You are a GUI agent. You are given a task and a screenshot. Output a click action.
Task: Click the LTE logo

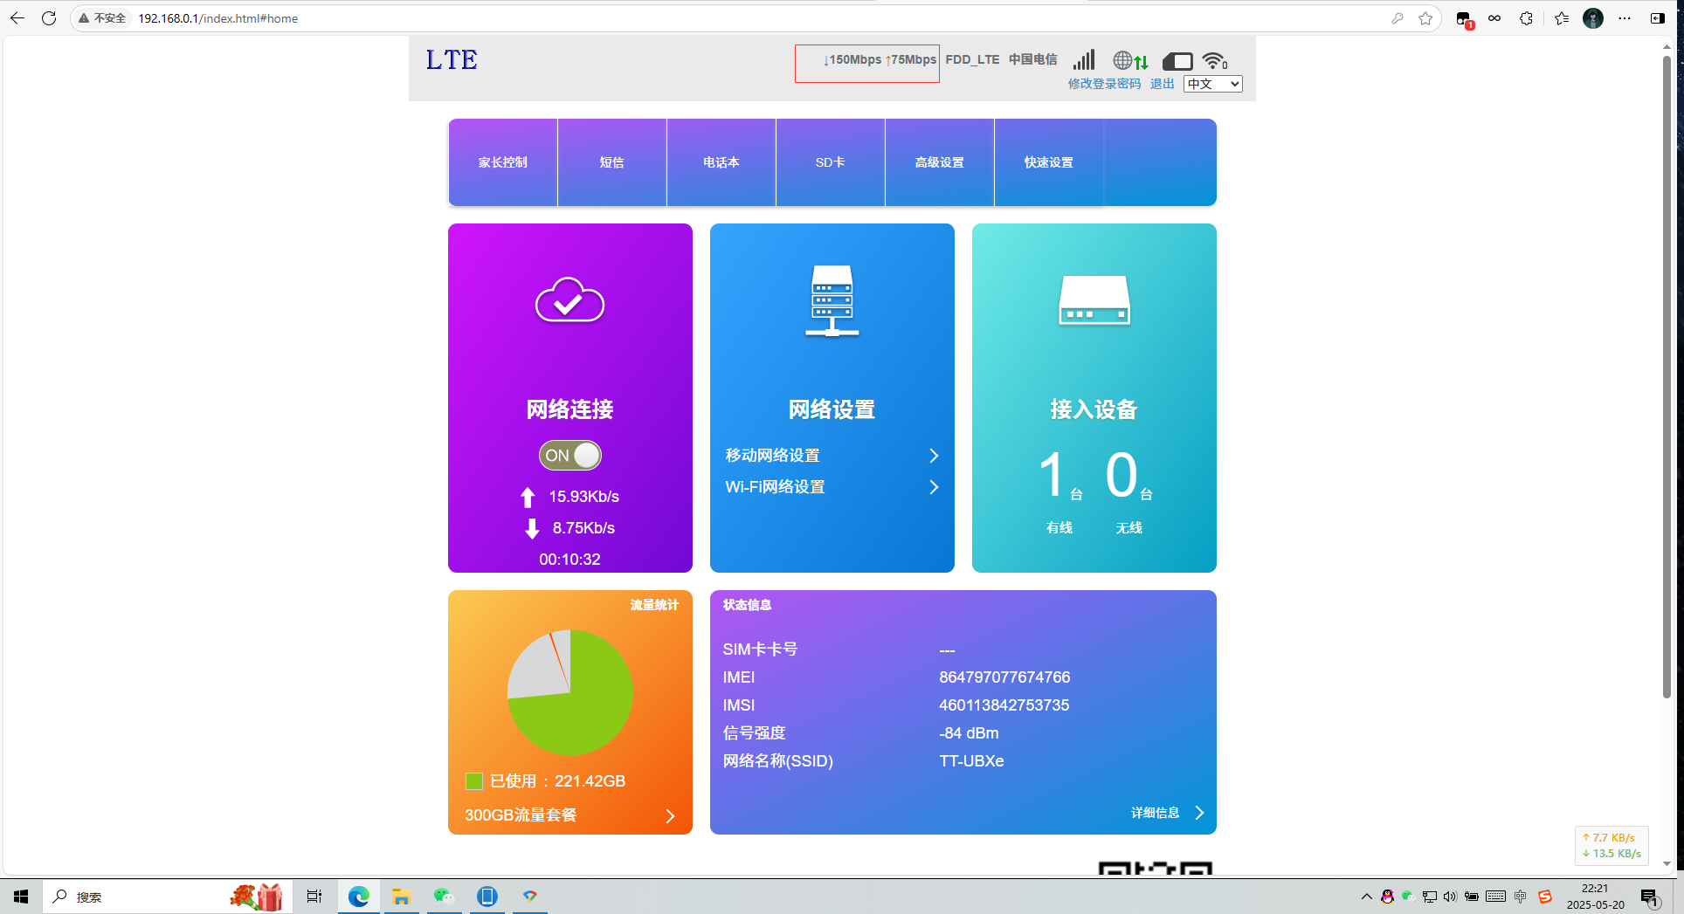(452, 60)
